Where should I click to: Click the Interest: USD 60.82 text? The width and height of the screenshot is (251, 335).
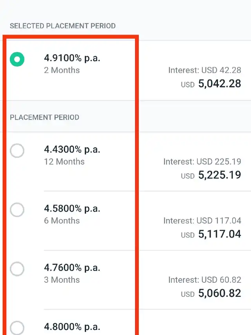click(205, 280)
